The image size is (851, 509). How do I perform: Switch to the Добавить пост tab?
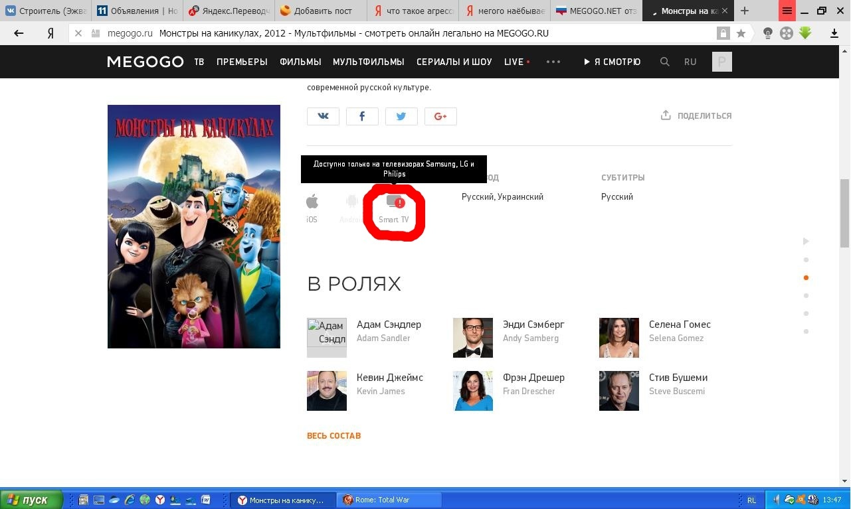pyautogui.click(x=321, y=11)
